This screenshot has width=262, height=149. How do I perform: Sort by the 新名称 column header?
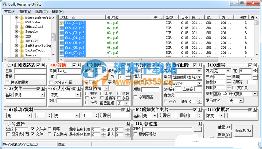point(129,17)
